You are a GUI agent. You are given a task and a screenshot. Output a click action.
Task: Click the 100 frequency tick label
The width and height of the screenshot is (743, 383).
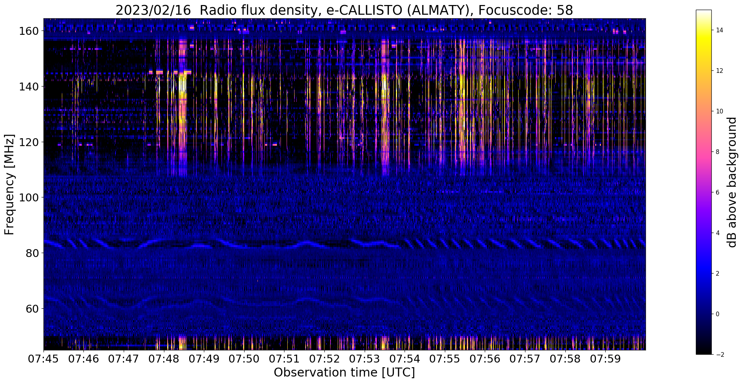pos(29,197)
